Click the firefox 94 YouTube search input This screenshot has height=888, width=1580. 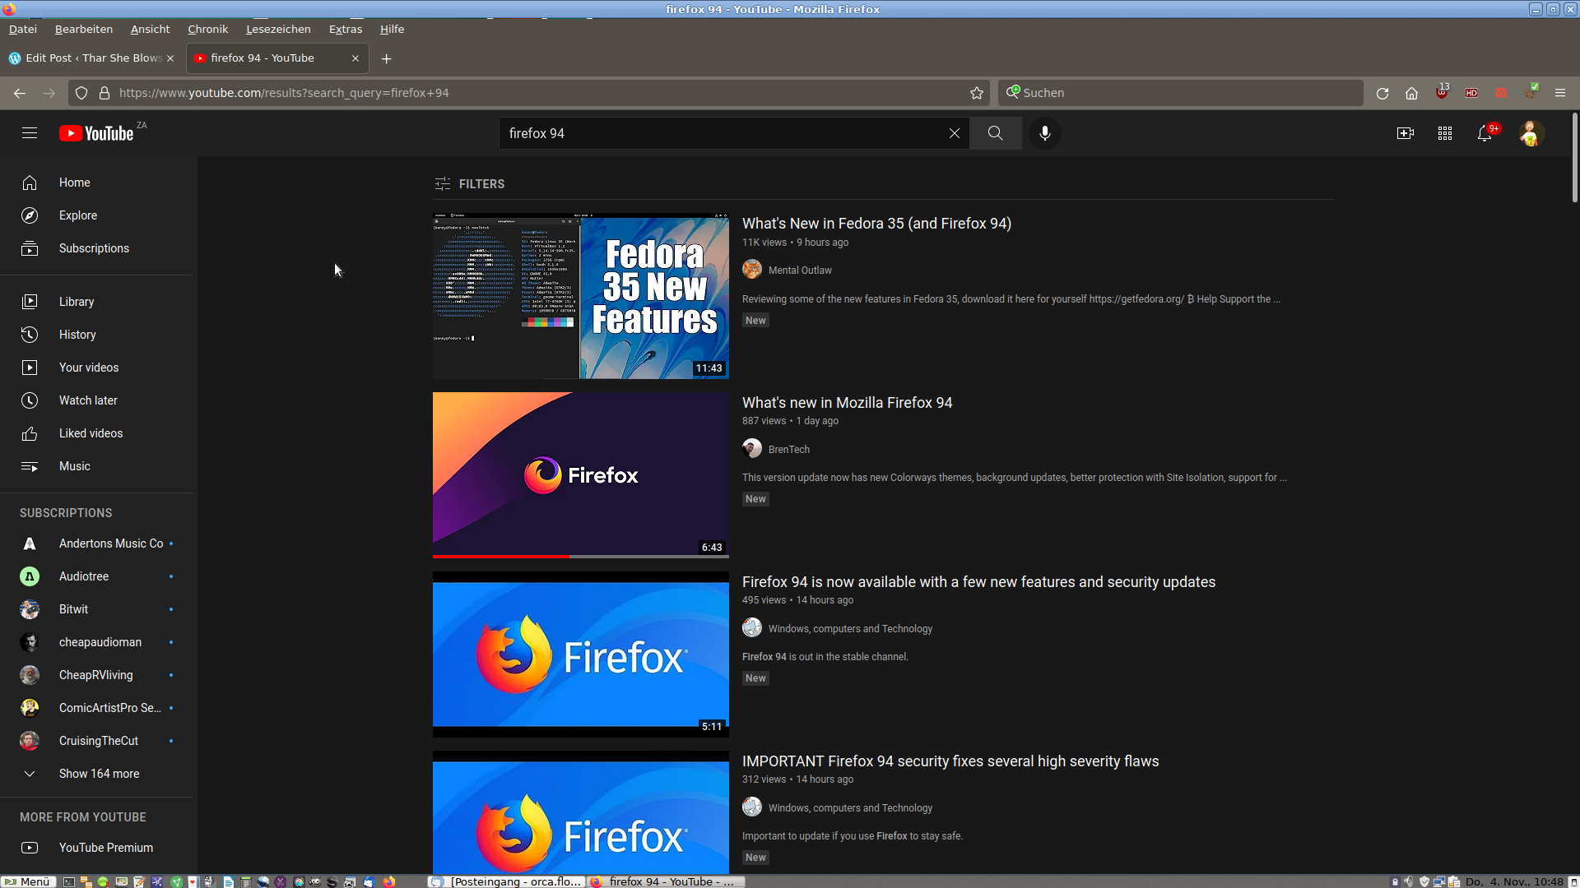tap(724, 133)
